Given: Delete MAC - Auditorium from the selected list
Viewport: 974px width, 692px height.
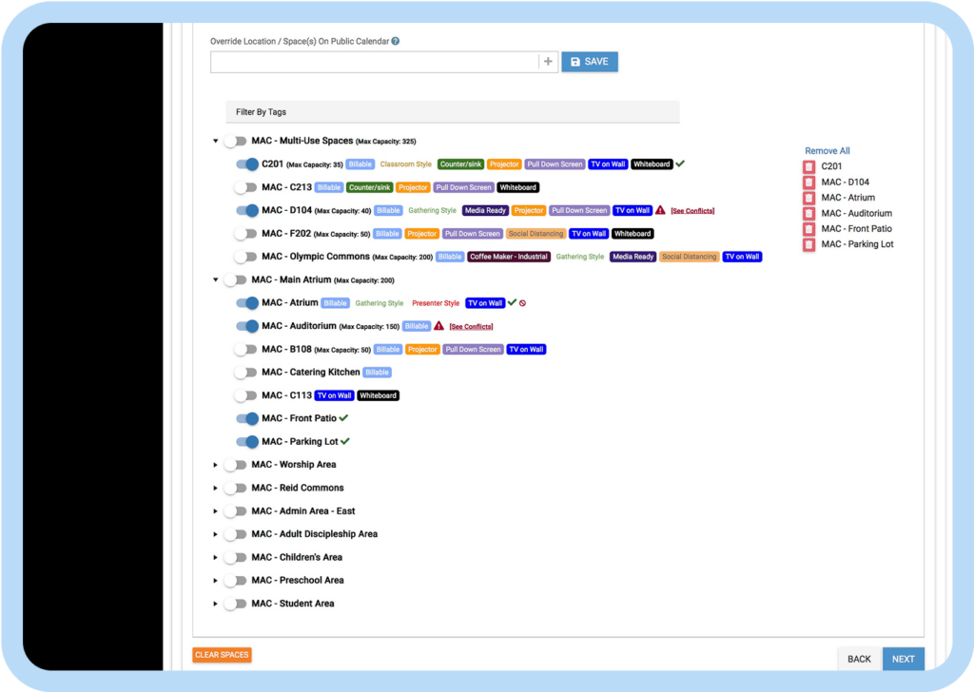Looking at the screenshot, I should pyautogui.click(x=808, y=214).
